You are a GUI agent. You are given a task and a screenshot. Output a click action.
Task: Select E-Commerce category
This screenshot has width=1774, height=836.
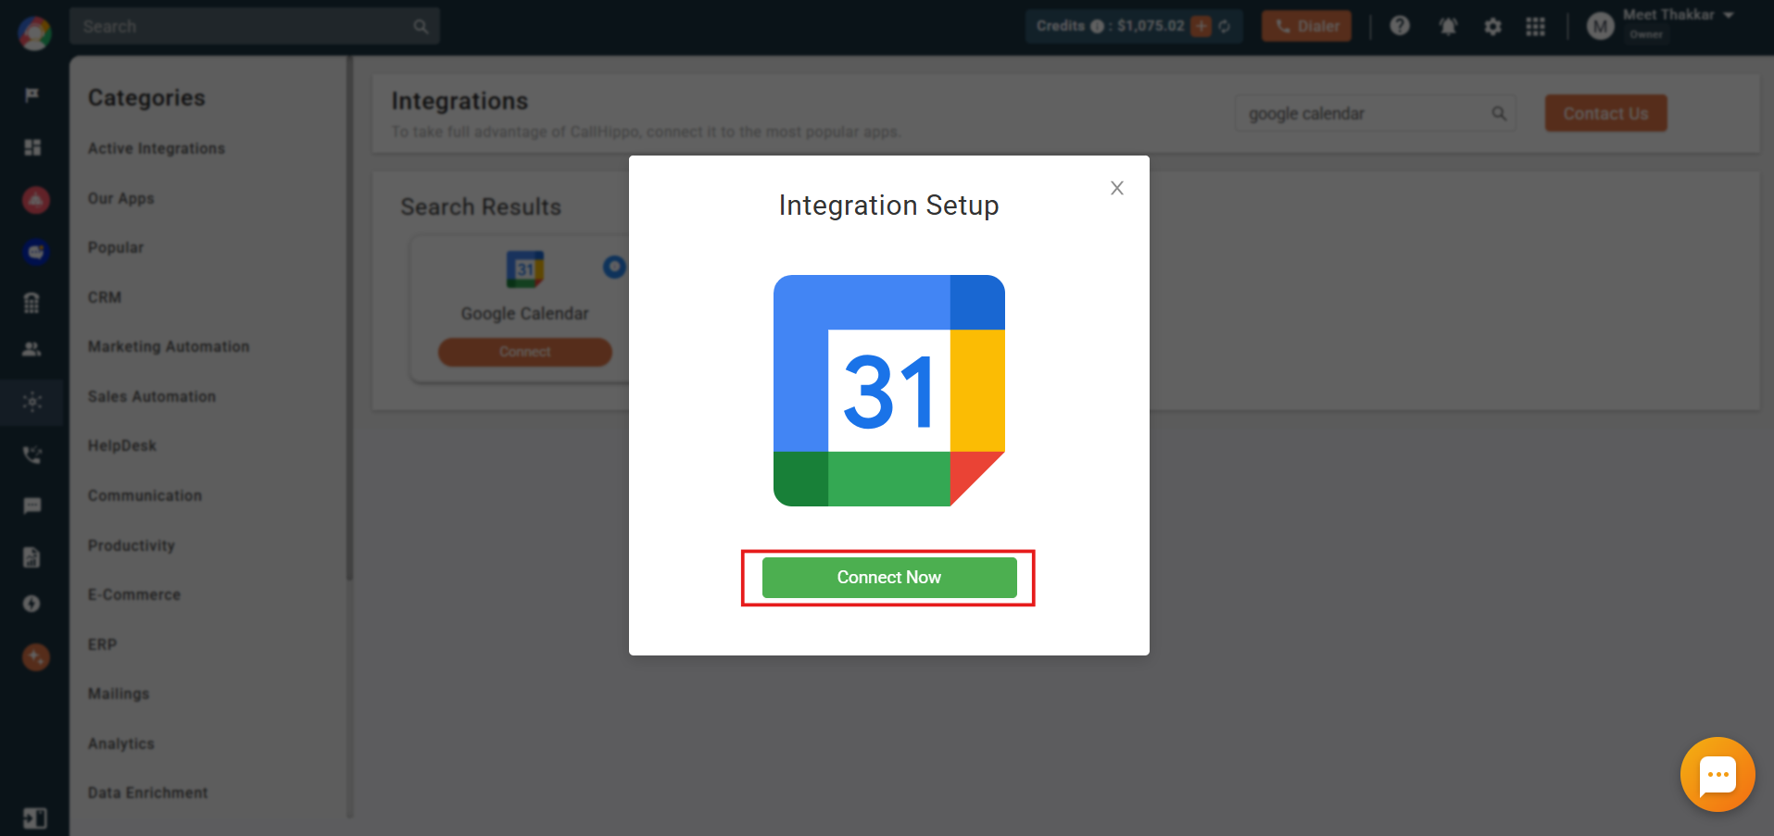[x=134, y=594]
